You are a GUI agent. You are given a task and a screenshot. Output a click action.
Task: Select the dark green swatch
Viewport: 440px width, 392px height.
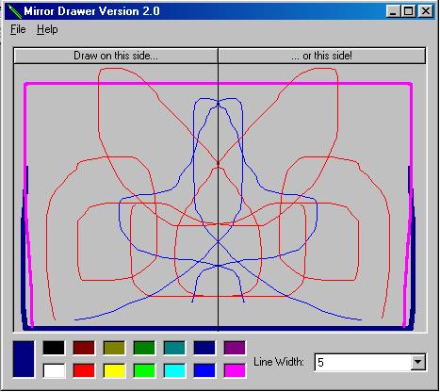click(144, 348)
